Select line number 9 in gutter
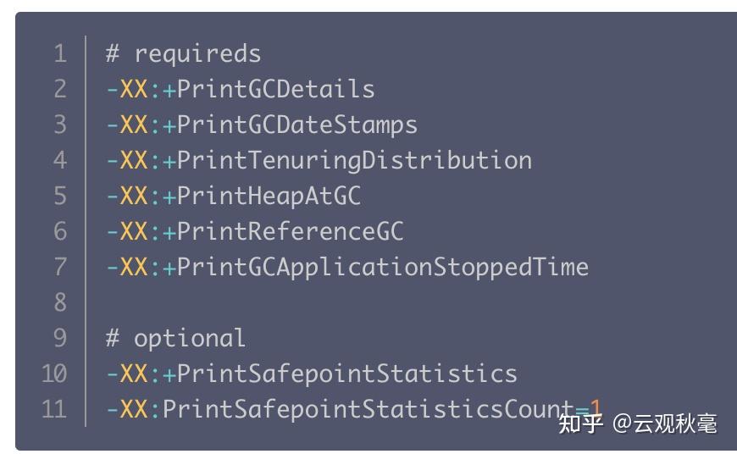 pyautogui.click(x=59, y=338)
